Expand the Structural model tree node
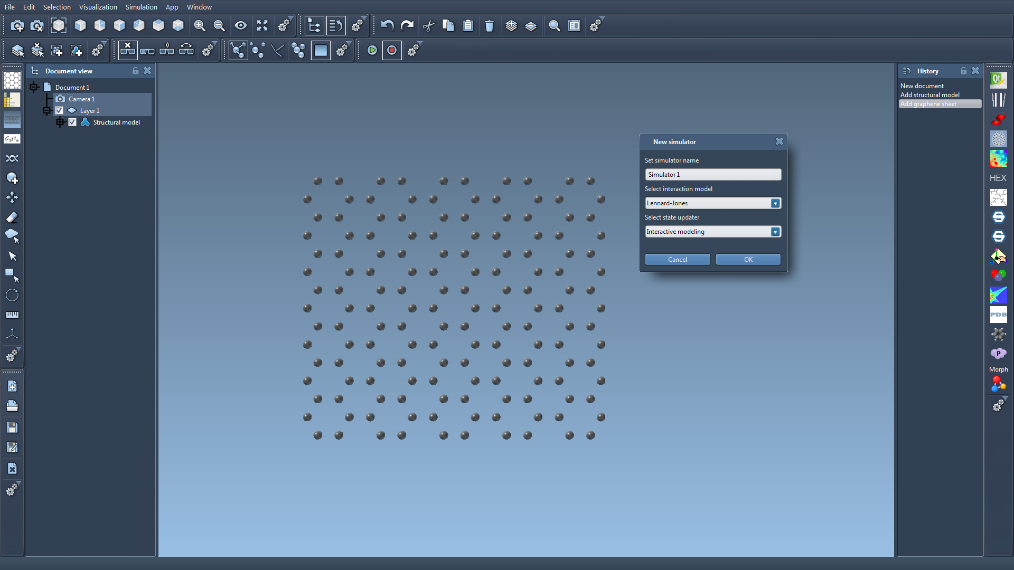The width and height of the screenshot is (1014, 570). [x=60, y=122]
